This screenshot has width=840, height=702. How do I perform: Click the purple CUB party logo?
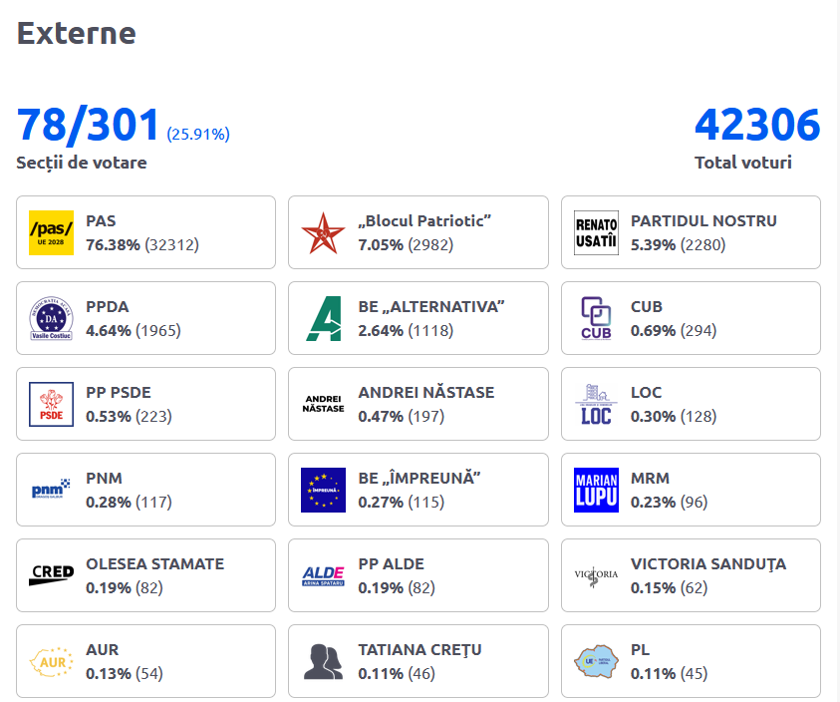pos(596,318)
